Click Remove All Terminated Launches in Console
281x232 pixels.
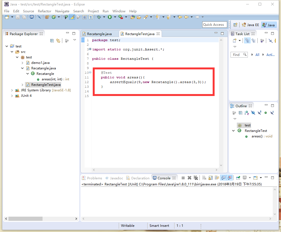[196, 178]
